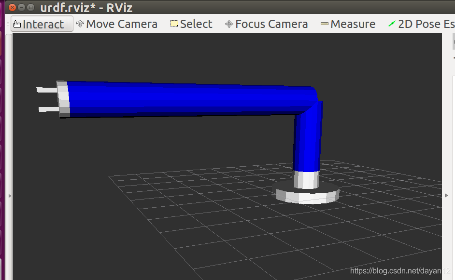Viewport: 455px width, 280px height.
Task: Click the Move Camera crosshair icon
Action: click(80, 24)
